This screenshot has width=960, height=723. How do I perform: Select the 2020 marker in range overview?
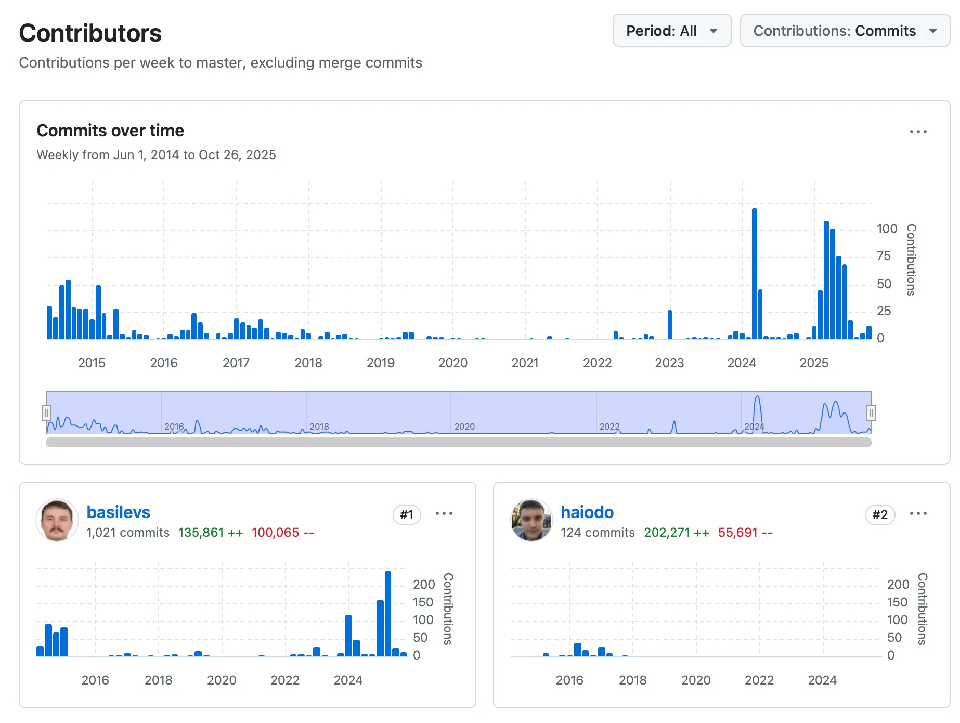coord(464,427)
